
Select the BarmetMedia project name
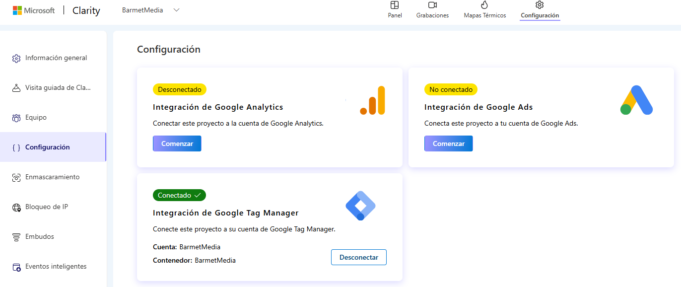(x=142, y=10)
